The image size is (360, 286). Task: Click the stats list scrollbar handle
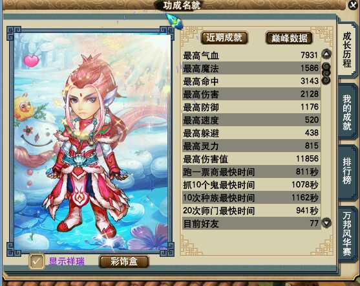coord(326,73)
